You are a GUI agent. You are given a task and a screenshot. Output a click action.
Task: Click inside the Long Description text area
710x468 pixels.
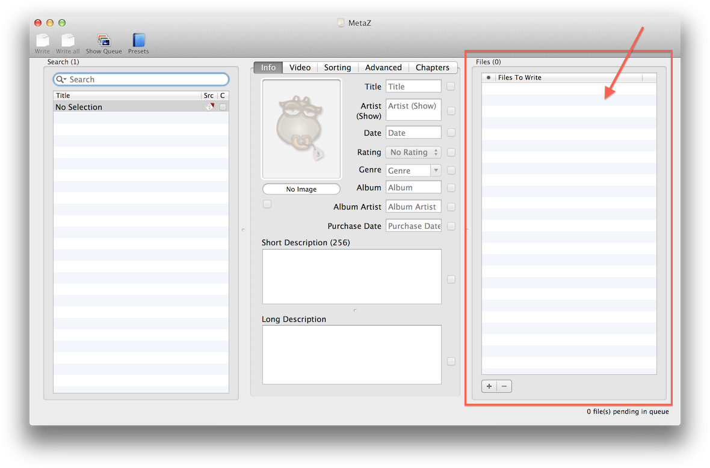click(x=351, y=354)
